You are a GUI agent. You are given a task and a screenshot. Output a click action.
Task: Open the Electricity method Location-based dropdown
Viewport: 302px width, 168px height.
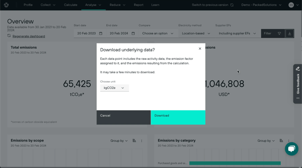point(196,34)
